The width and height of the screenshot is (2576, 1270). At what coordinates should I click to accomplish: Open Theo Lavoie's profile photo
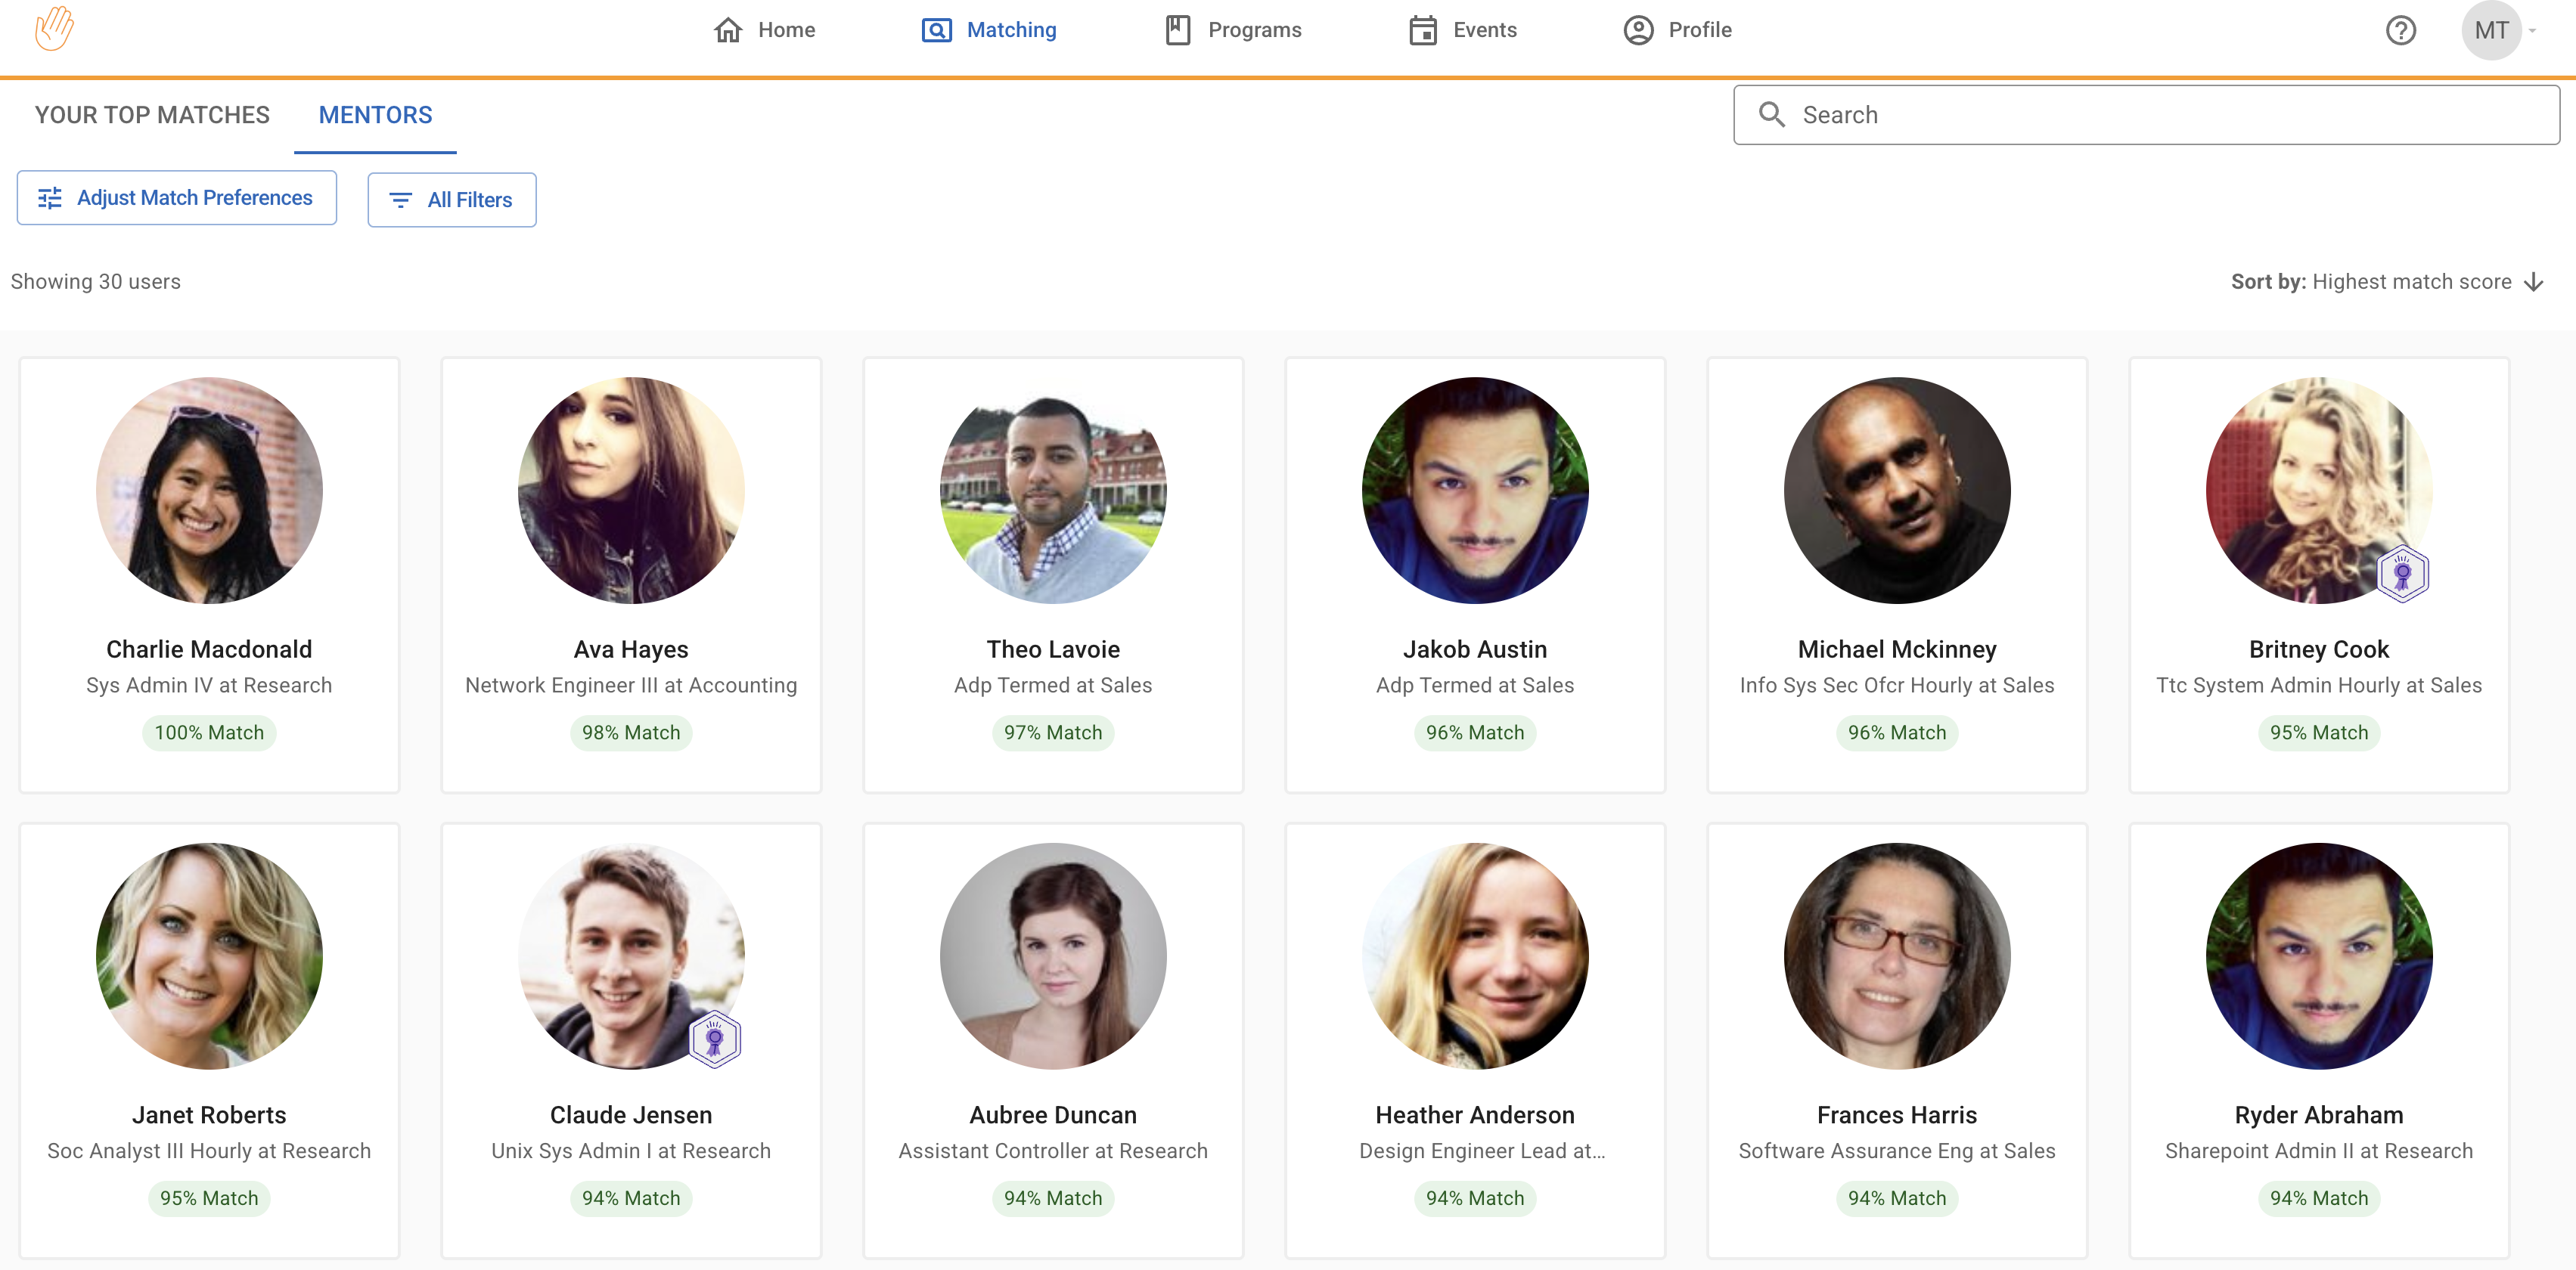[1052, 490]
